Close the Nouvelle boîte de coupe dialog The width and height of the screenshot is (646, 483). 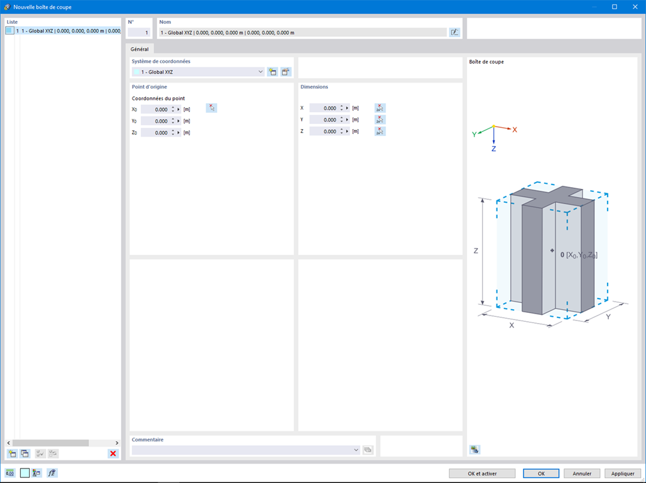tap(635, 7)
